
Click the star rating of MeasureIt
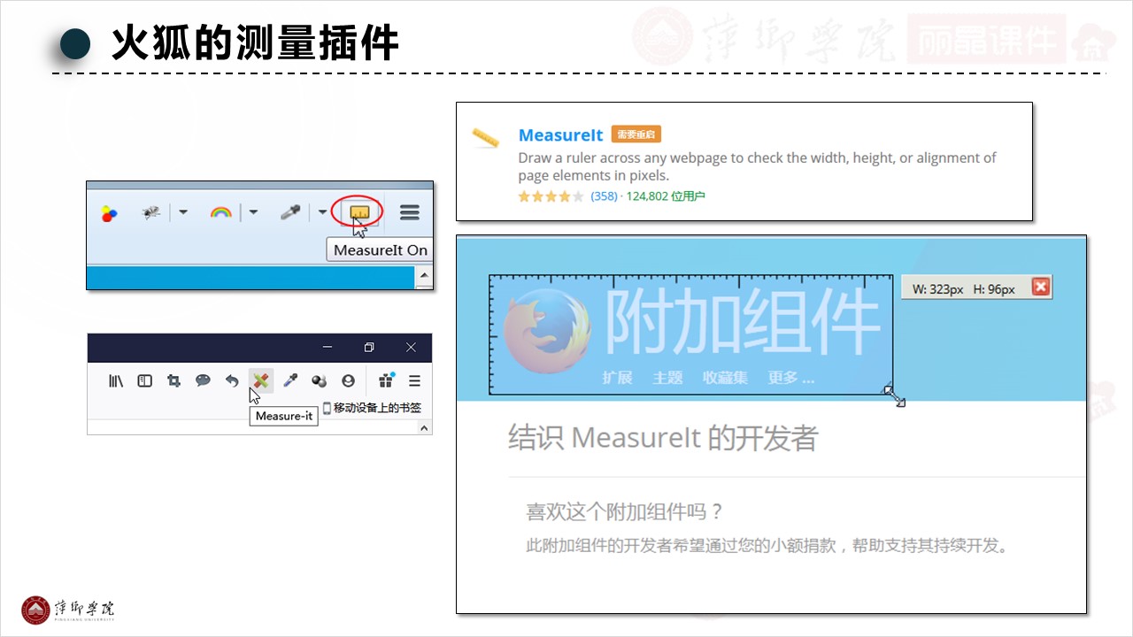(x=552, y=196)
